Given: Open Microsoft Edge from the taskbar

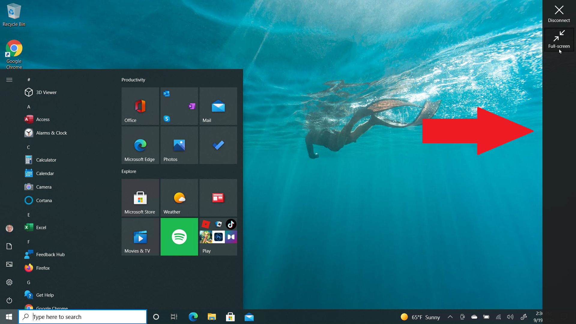Looking at the screenshot, I should [193, 317].
